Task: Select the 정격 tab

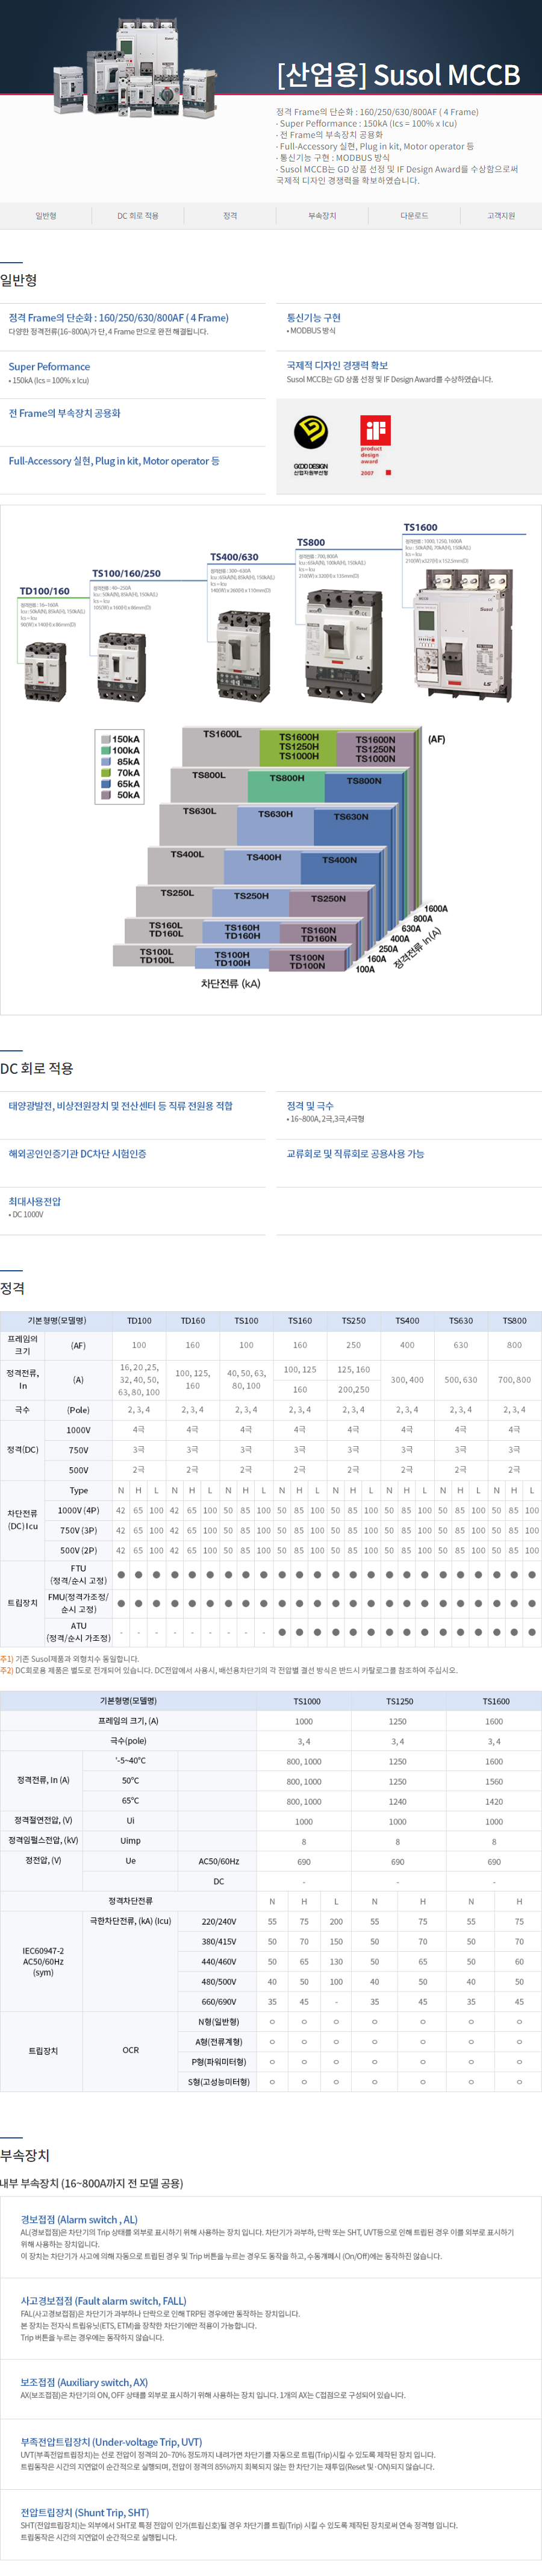Action: [230, 216]
